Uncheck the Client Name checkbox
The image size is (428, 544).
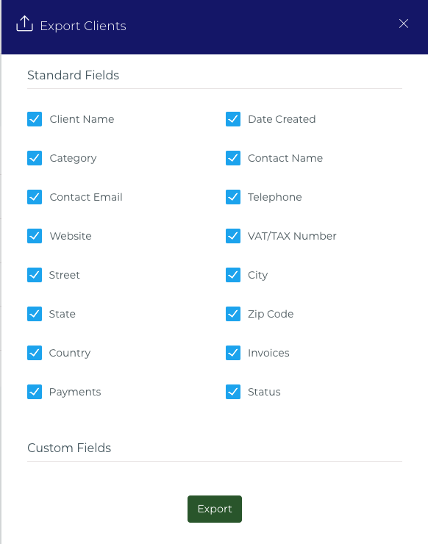point(35,119)
